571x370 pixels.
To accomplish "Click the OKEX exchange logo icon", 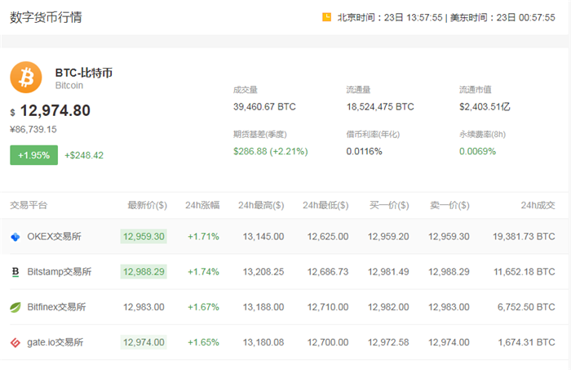I will pos(15,237).
